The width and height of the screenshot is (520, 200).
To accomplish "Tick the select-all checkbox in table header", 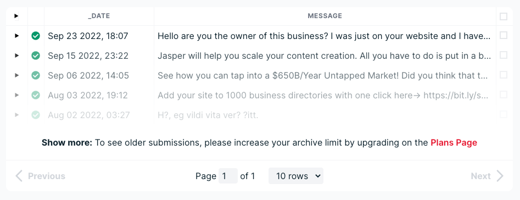I will tap(504, 16).
